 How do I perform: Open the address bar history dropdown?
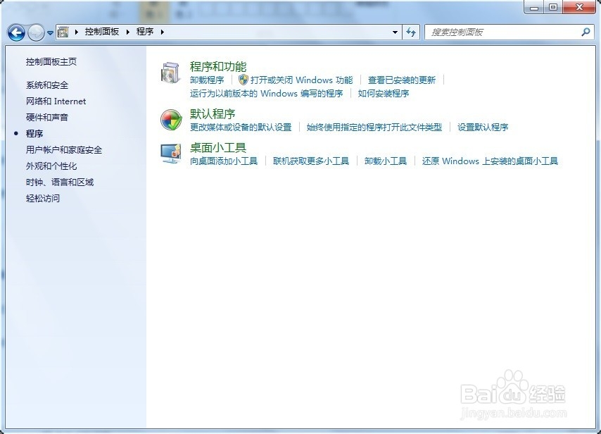(396, 32)
